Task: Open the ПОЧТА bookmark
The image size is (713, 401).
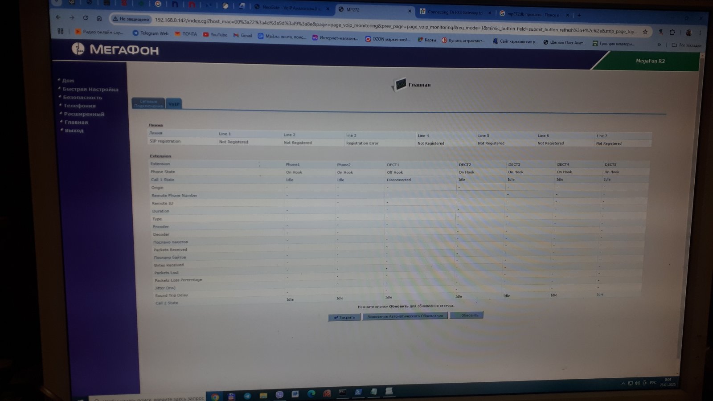Action: (186, 34)
